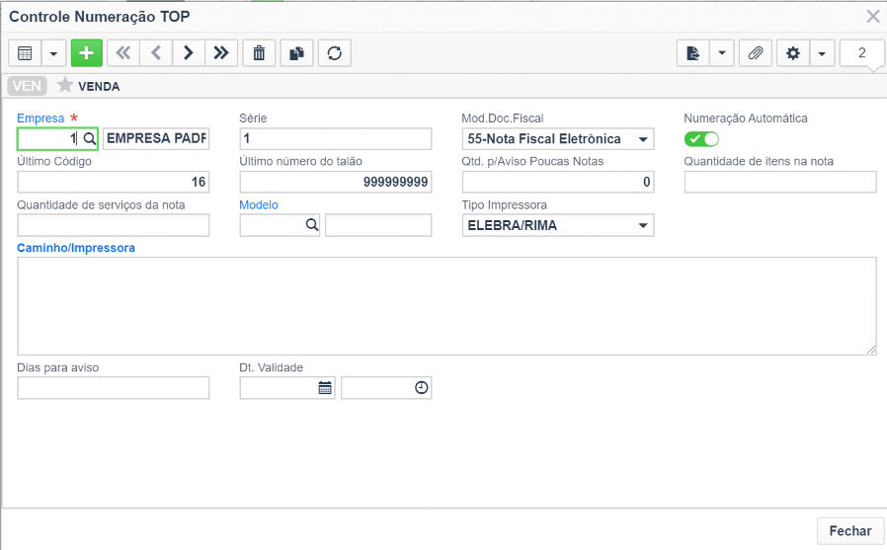Expand the settings gear dropdown arrow
887x550 pixels.
822,53
